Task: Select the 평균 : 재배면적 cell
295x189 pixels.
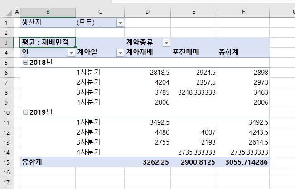Action: [48, 43]
